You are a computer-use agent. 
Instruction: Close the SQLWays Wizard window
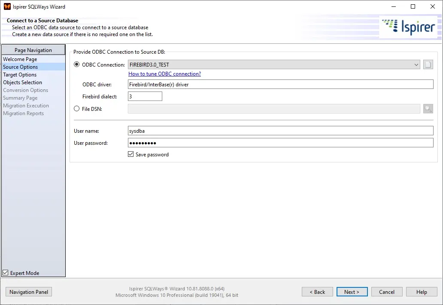pyautogui.click(x=433, y=6)
